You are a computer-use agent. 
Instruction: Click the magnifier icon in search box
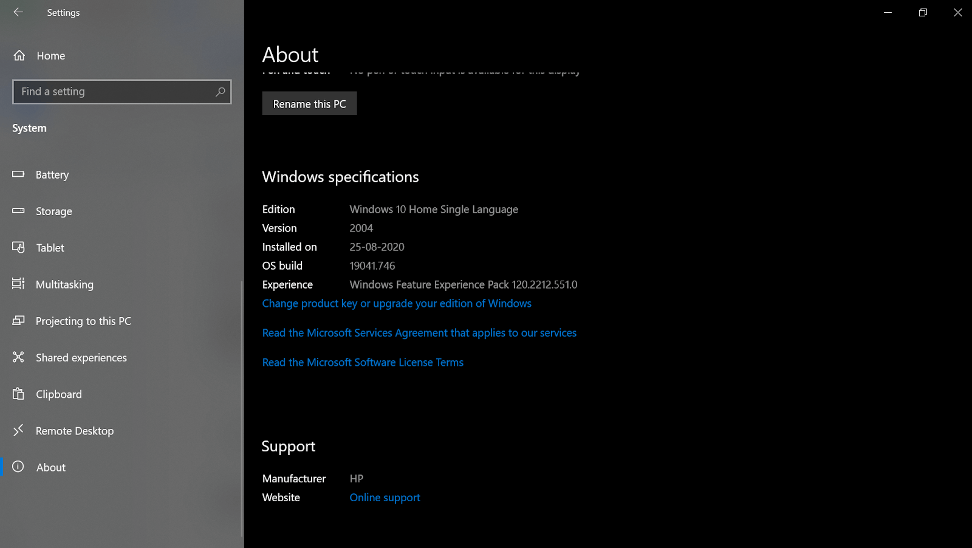[x=221, y=92]
